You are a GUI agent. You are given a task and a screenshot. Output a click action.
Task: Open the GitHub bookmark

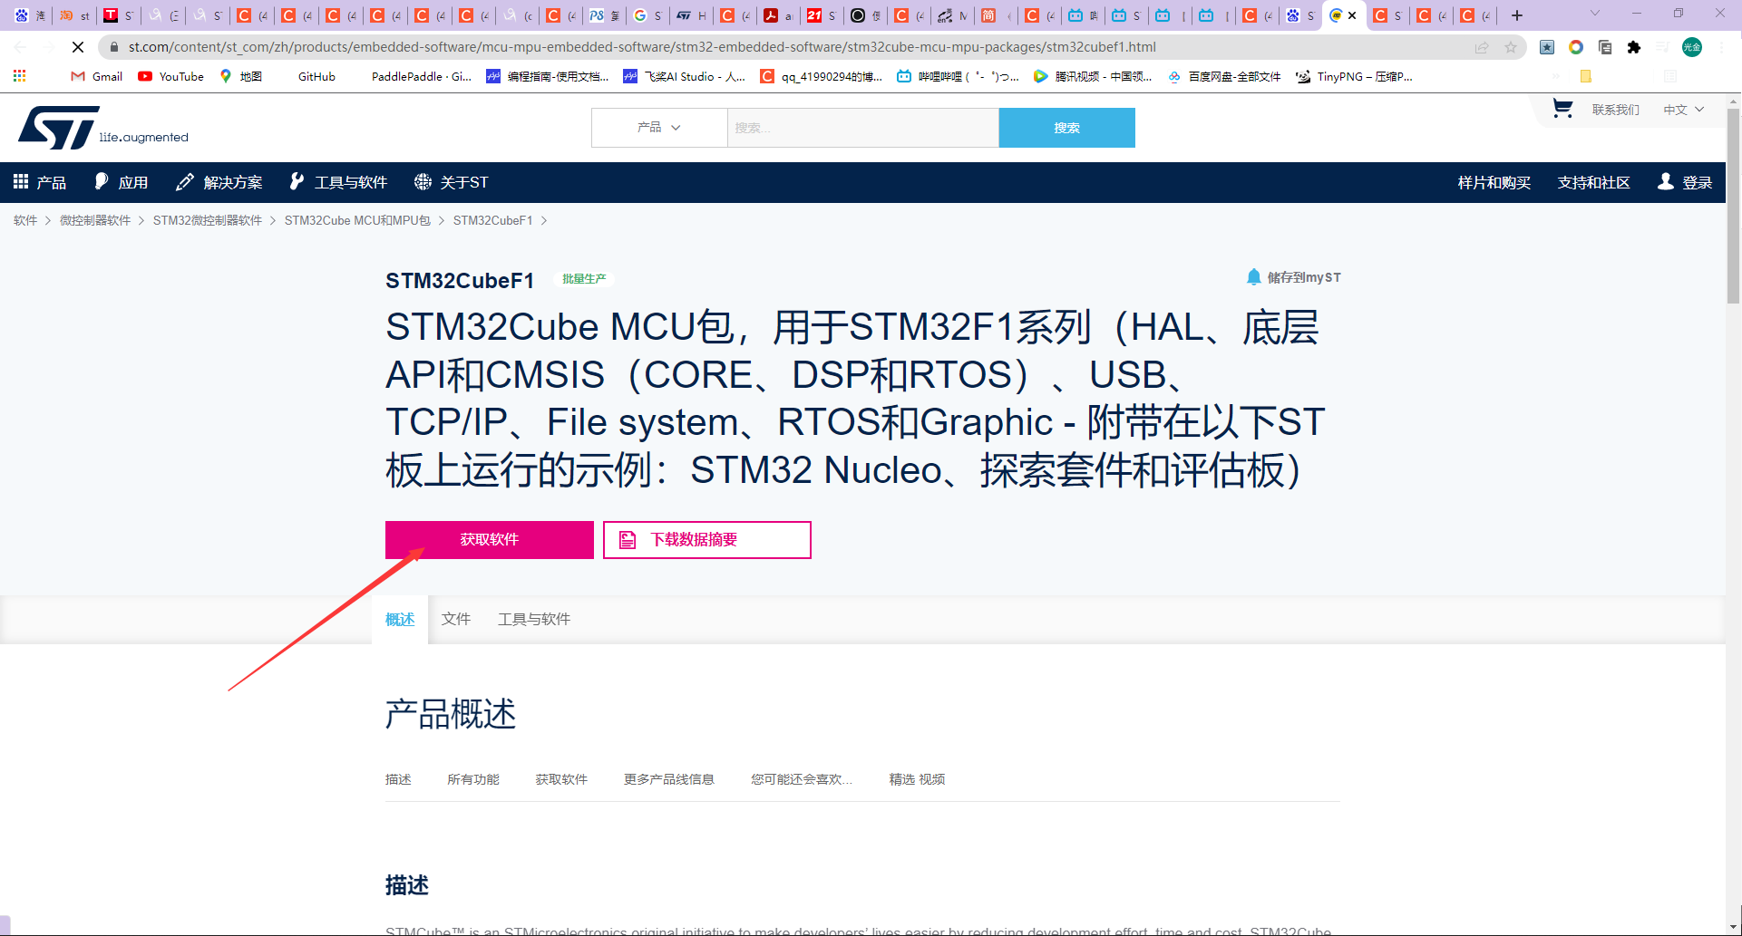[x=316, y=76]
